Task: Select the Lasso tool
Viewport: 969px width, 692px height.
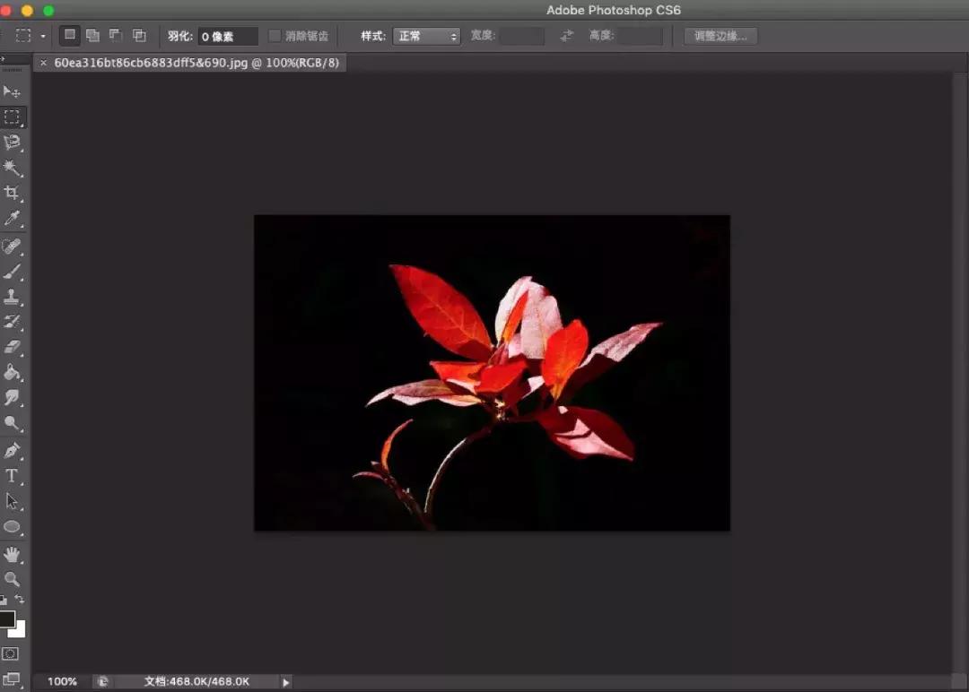Action: 12,143
